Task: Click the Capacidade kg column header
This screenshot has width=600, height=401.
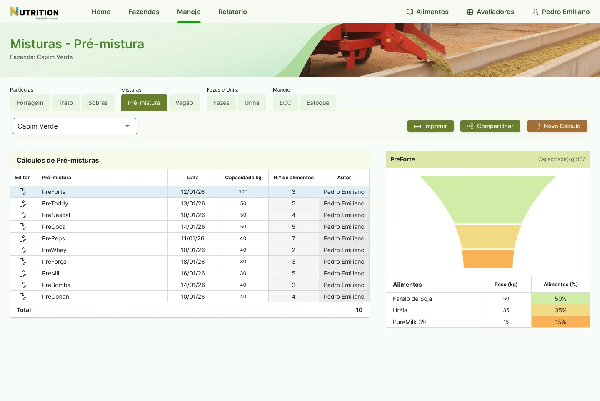Action: [x=243, y=178]
